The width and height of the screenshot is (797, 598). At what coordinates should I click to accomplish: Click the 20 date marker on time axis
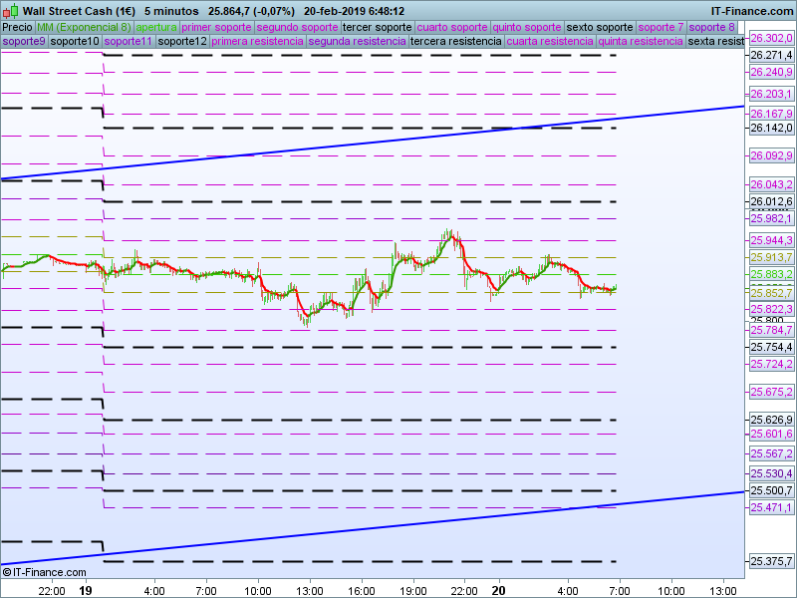coord(498,589)
